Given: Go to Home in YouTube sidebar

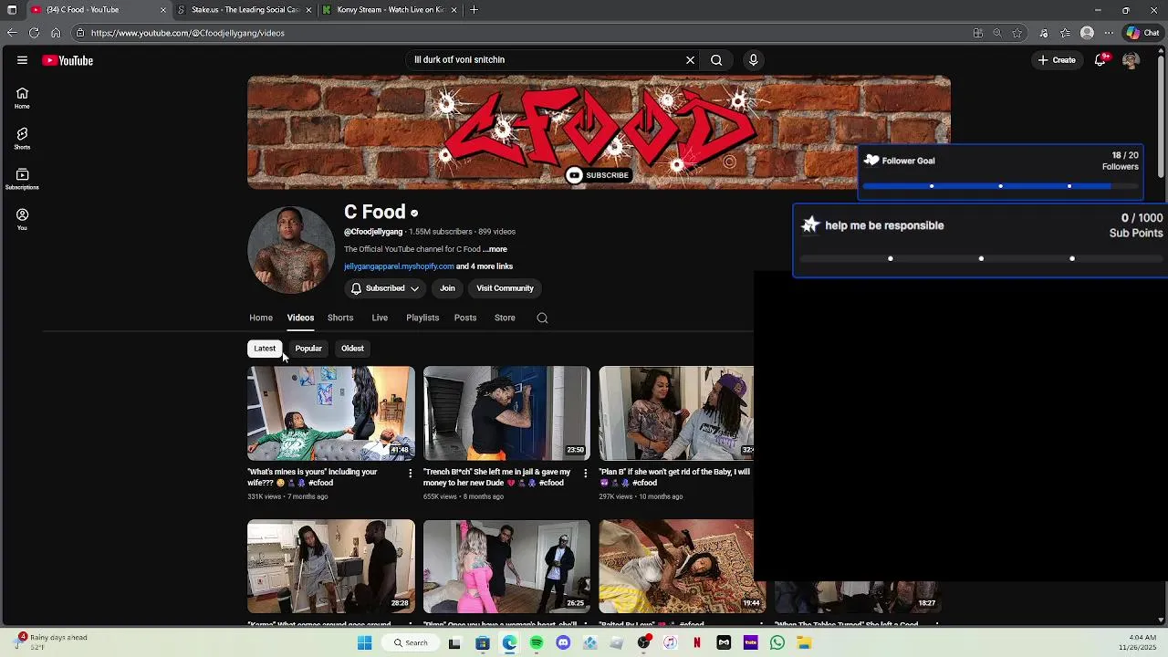Looking at the screenshot, I should pyautogui.click(x=22, y=98).
